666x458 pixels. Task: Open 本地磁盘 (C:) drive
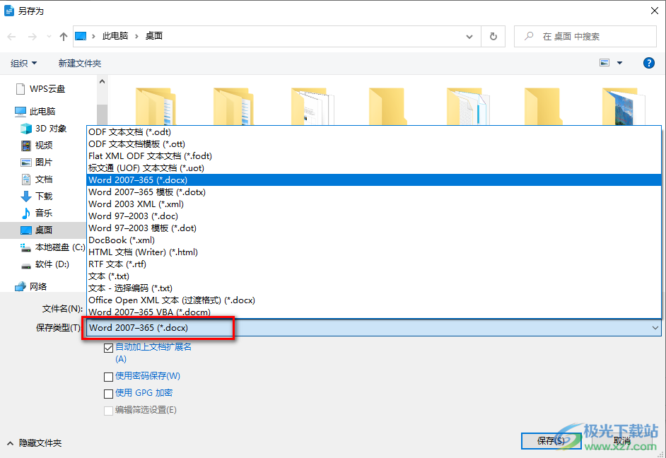[x=53, y=247]
